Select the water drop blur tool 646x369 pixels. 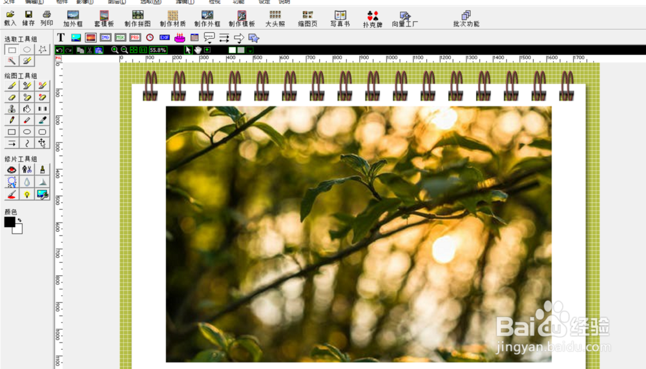[x=26, y=182]
